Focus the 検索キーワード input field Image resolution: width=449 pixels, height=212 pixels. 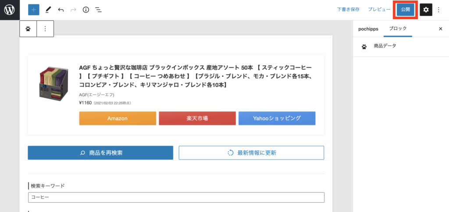click(x=176, y=198)
